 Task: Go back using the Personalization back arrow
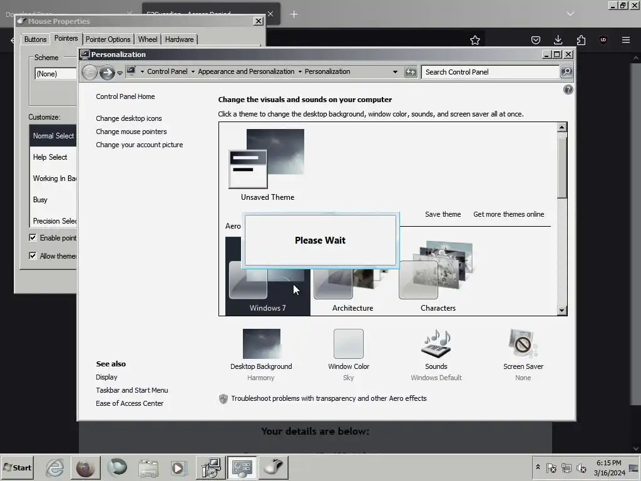pyautogui.click(x=90, y=73)
